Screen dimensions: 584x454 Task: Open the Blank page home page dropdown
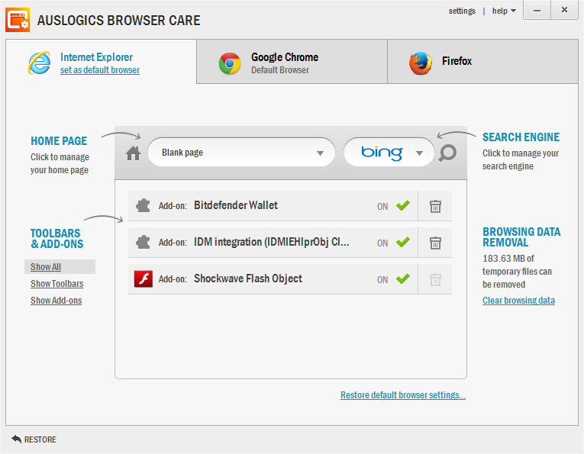pos(241,153)
